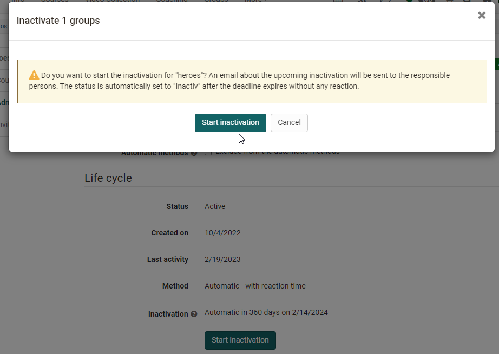The width and height of the screenshot is (499, 354).
Task: Click the Automatic in 360 days text
Action: pyautogui.click(x=266, y=312)
